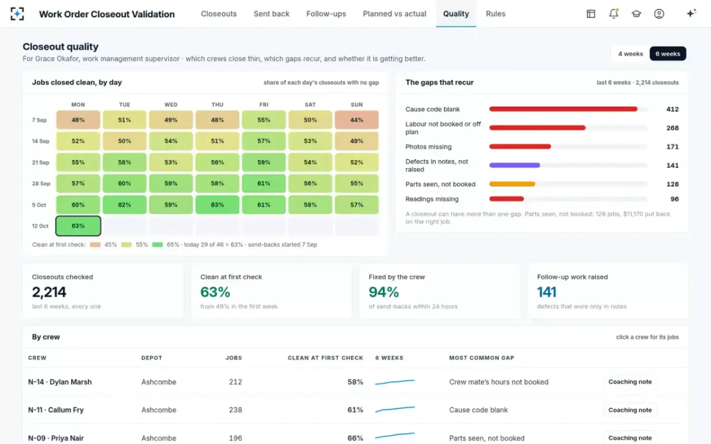Click the Dylan Marsh 6-week sparkline
711x444 pixels.
(395, 382)
